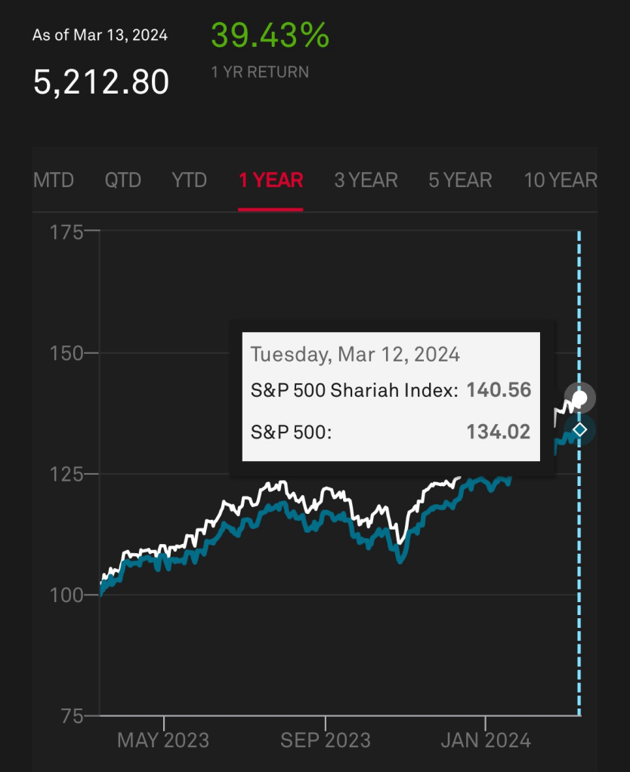Screen dimensions: 630x772
Task: Click the white Shariah Index circle marker
Action: click(580, 397)
